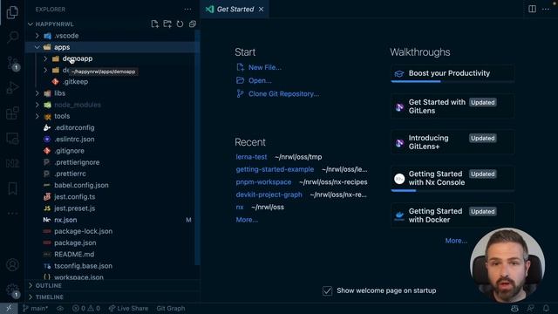Open recent getting-started-example project
The height and width of the screenshot is (314, 558).
click(275, 169)
